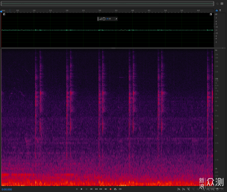Start recording with the red Record button
The height and width of the screenshot is (192, 227).
pos(111,189)
